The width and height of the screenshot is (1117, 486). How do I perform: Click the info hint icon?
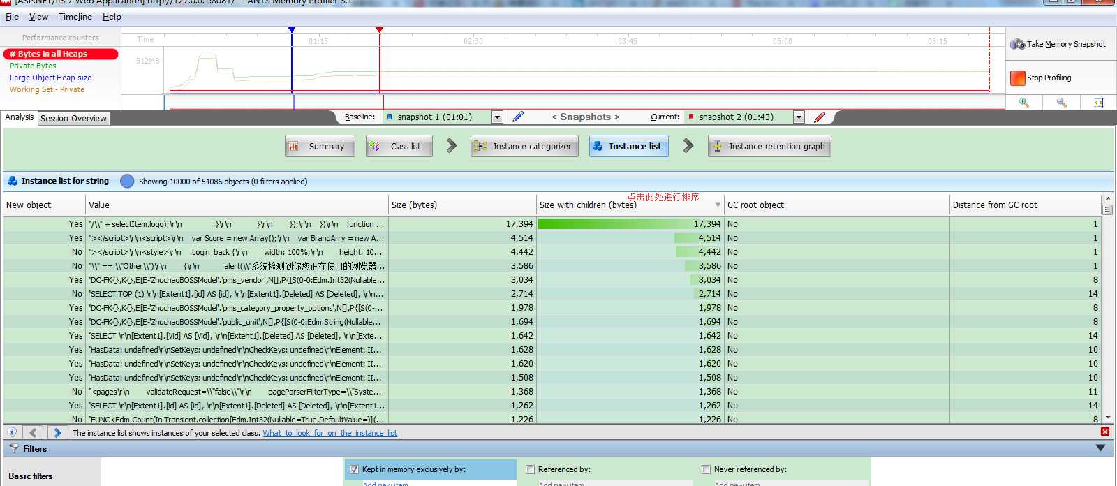click(x=12, y=433)
